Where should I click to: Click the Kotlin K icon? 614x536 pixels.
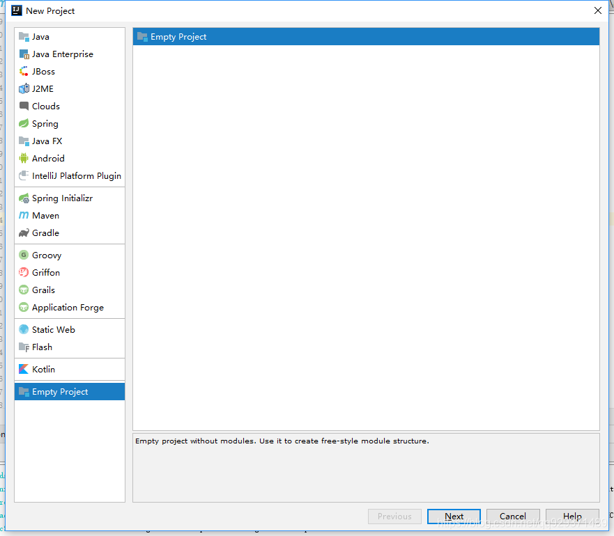click(24, 370)
